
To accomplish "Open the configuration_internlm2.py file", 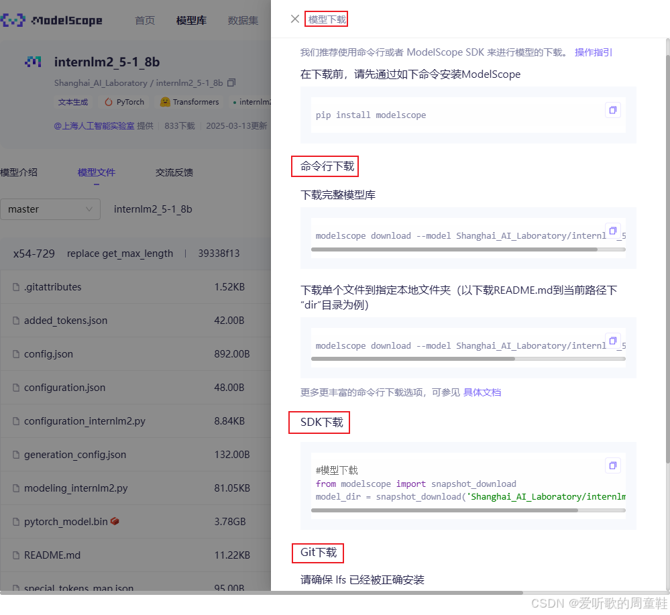I will [x=85, y=421].
